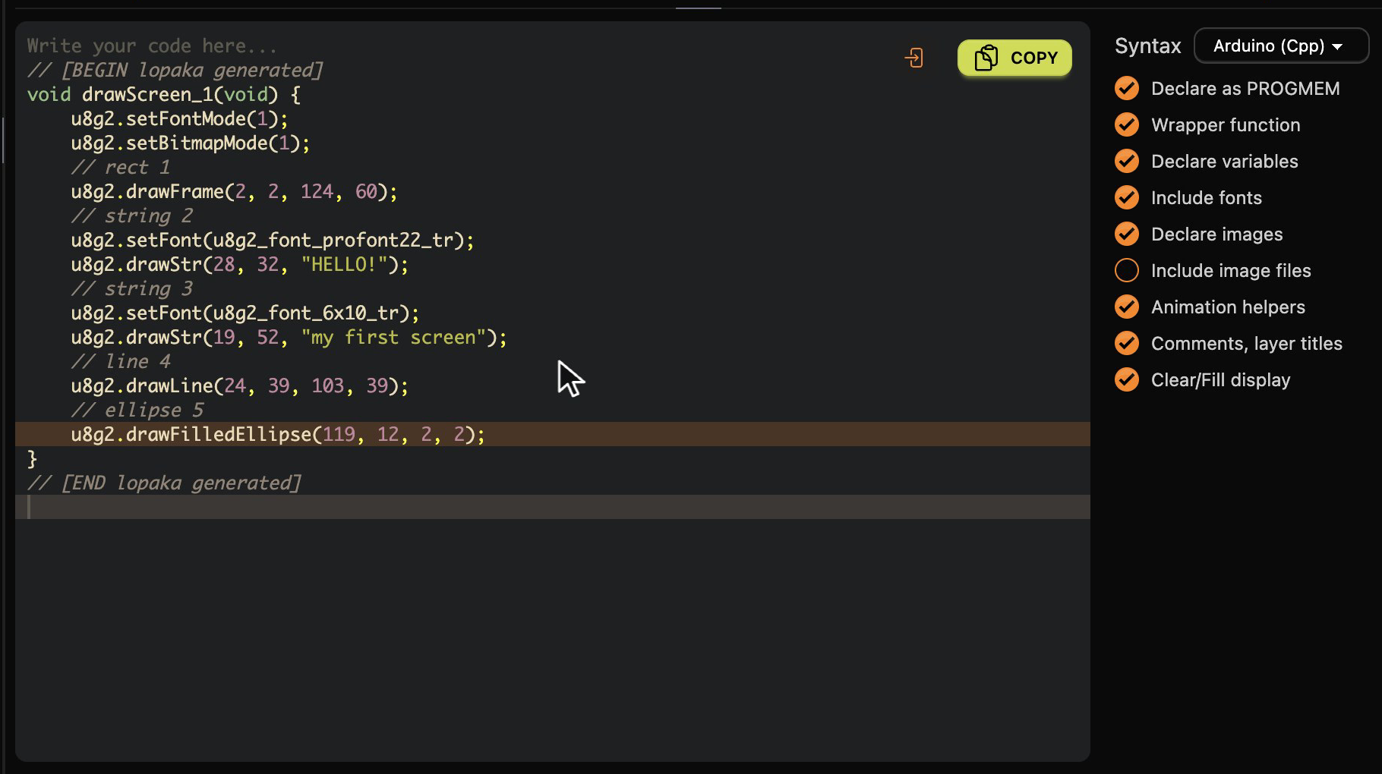Viewport: 1382px width, 774px height.
Task: Click the clipboard icon in the COPY button
Action: [986, 58]
